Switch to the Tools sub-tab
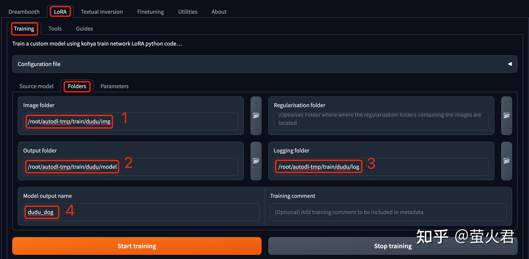The height and width of the screenshot is (259, 529). point(55,29)
